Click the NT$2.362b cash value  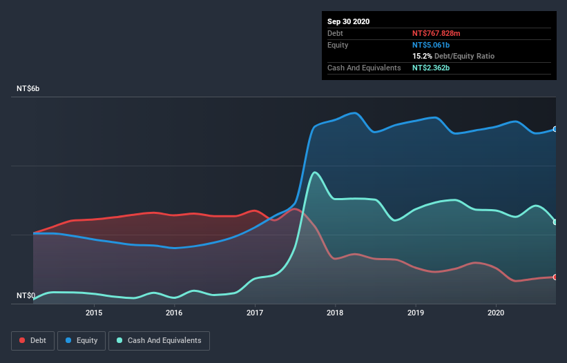click(x=431, y=68)
